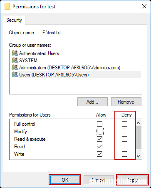Image resolution: width=151 pixels, height=188 pixels.
Task: Select 'Users (DESKTOP-AF8L6O5\Users)' entry
Action: click(x=54, y=75)
